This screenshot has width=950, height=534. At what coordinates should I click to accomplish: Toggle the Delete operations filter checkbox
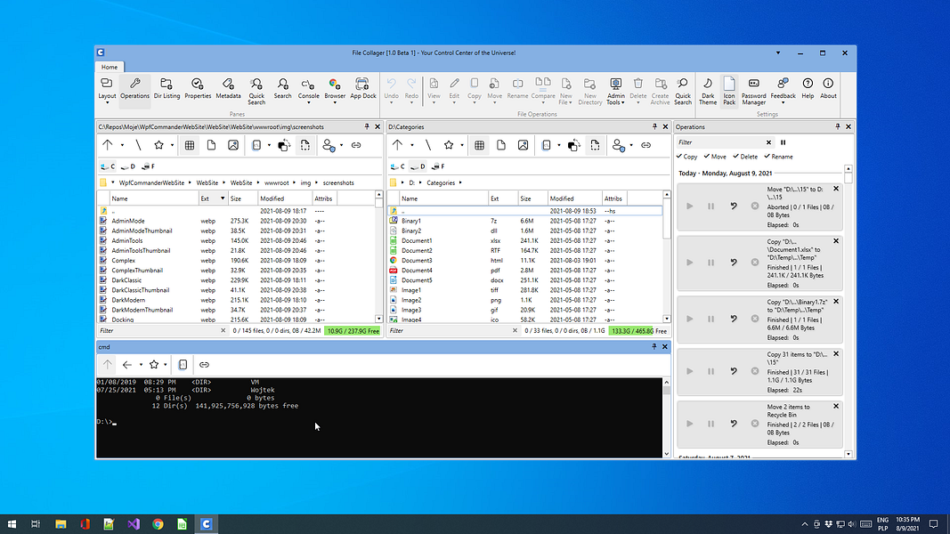(744, 157)
